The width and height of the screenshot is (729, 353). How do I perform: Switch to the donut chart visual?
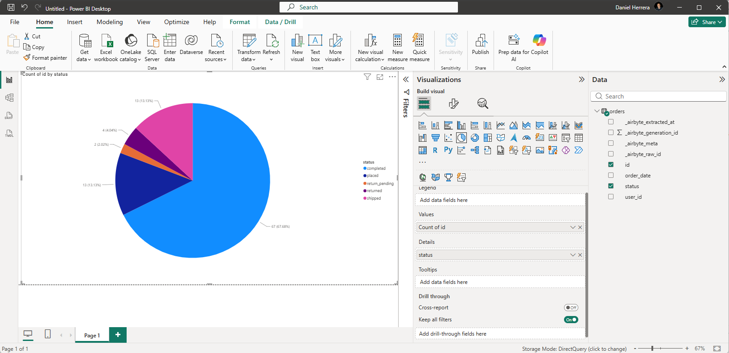[x=475, y=138]
